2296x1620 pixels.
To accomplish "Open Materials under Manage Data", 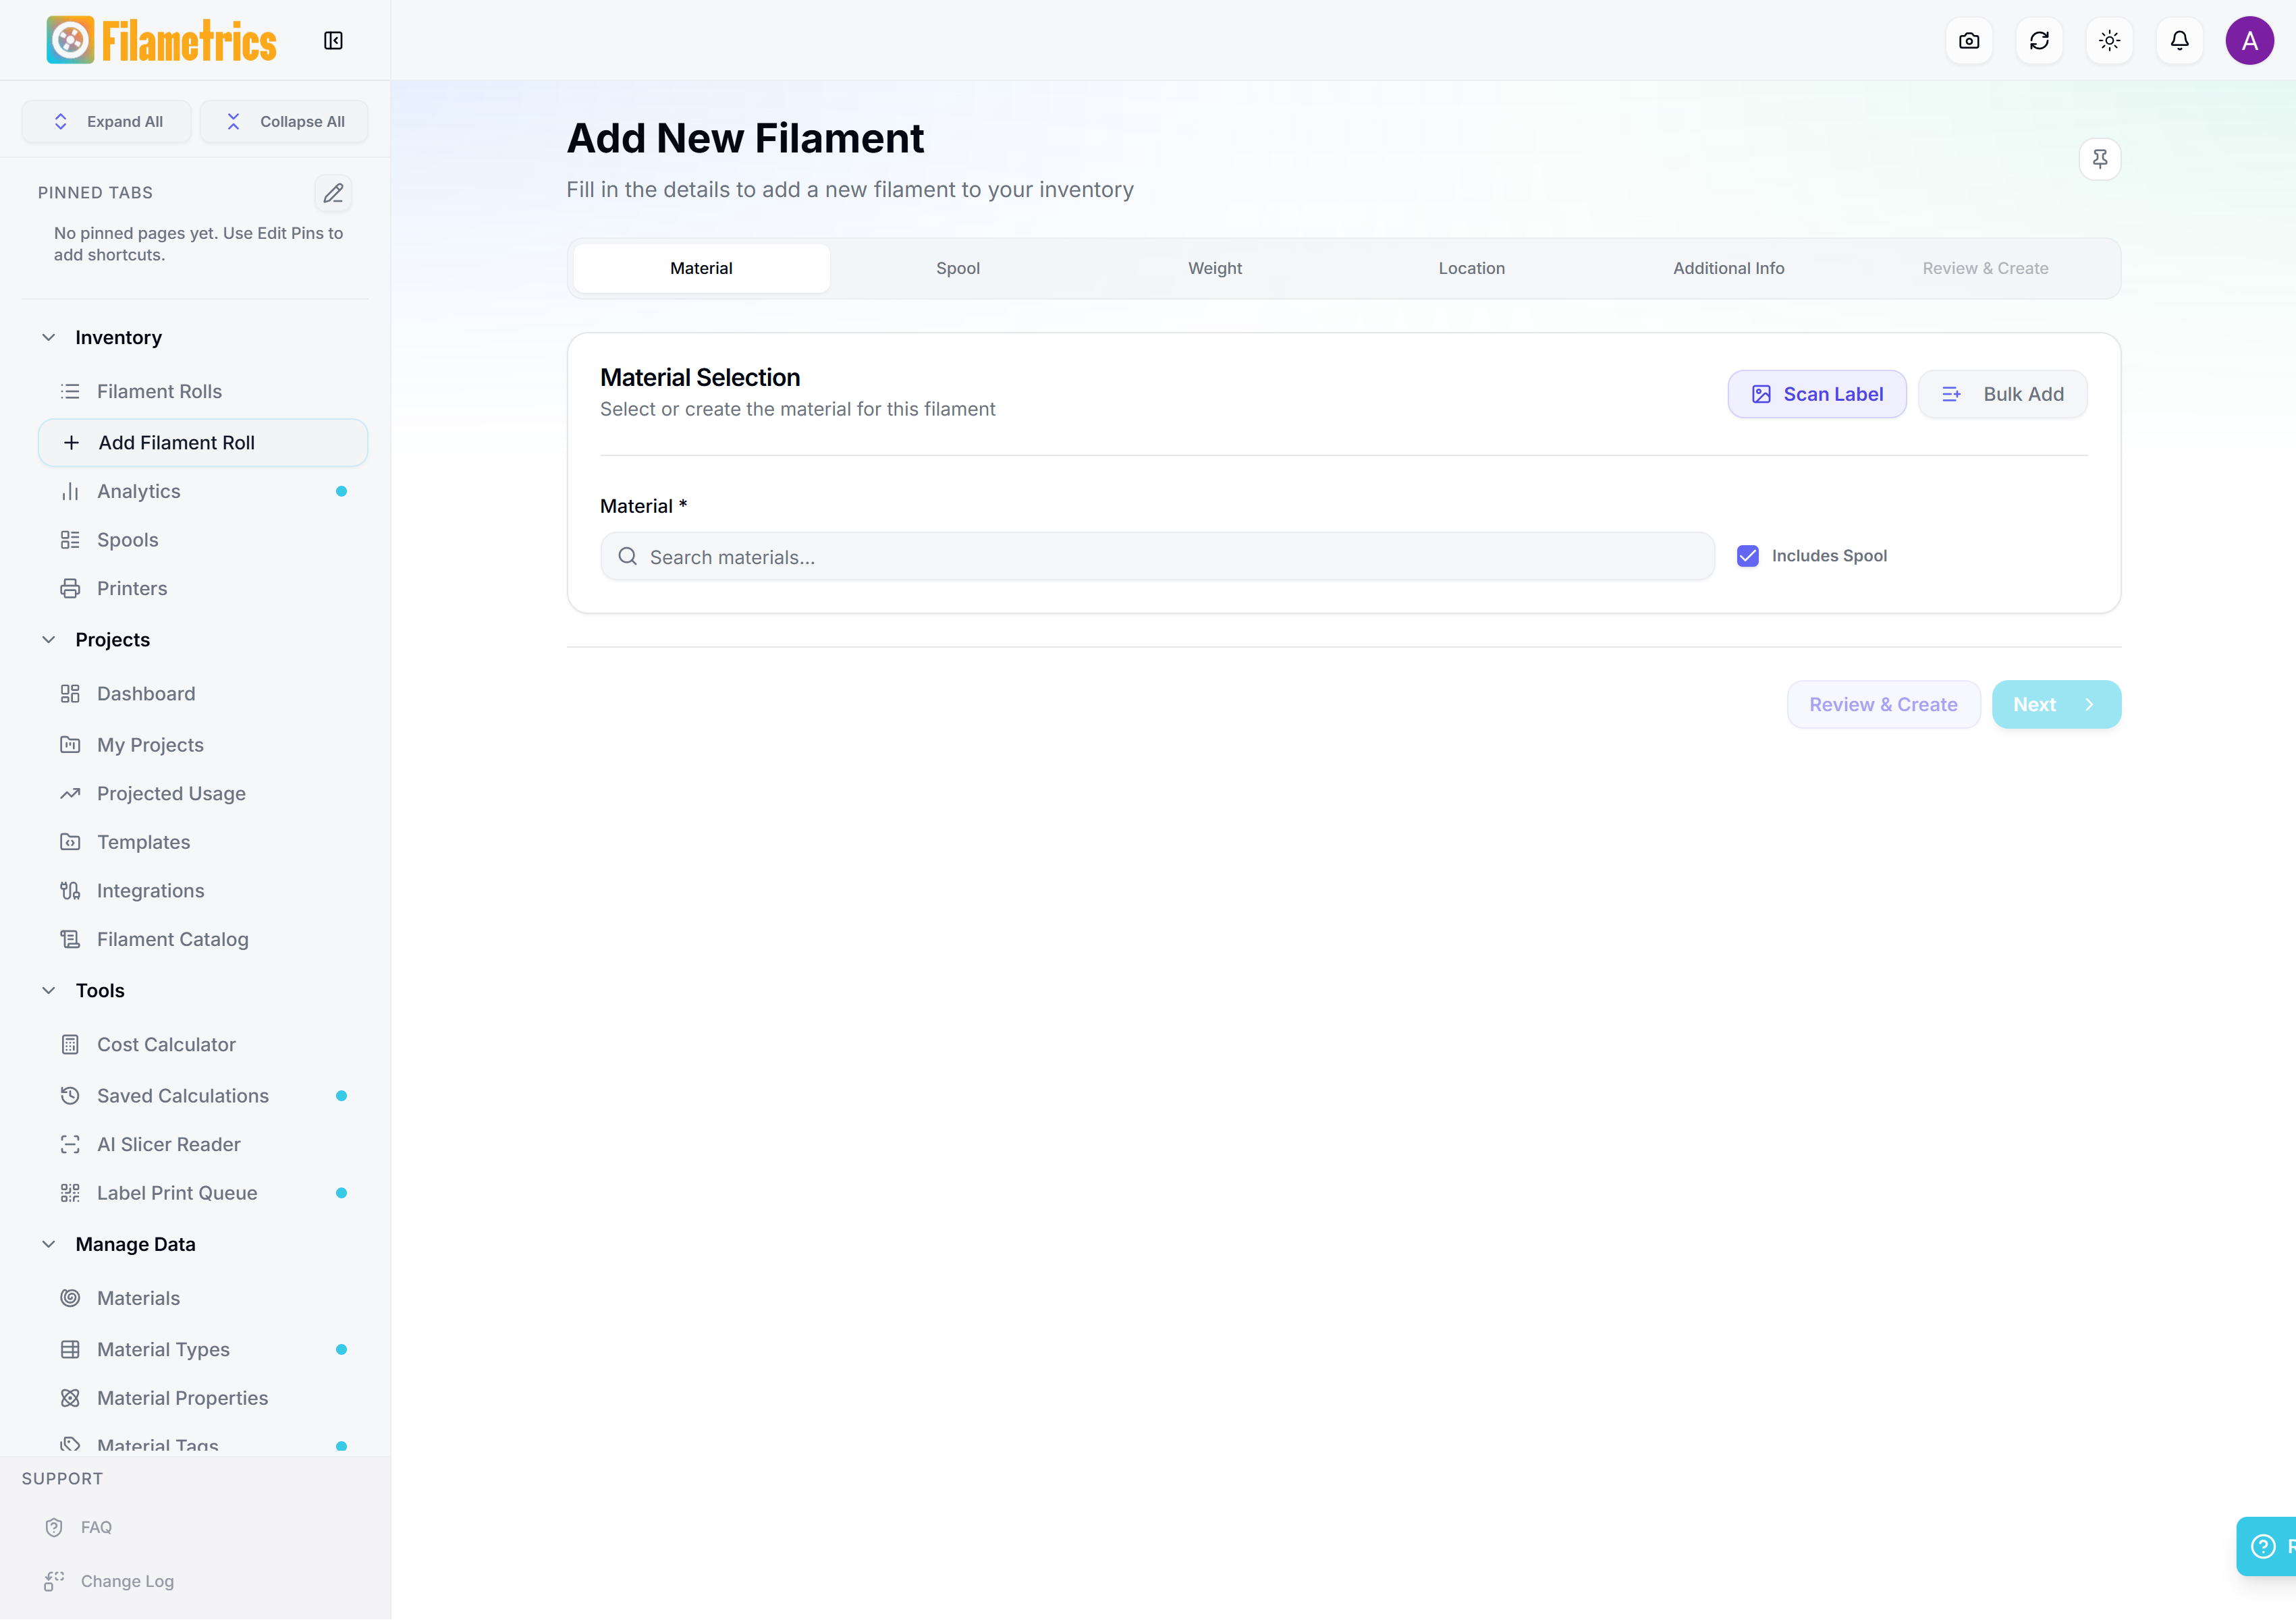I will [203, 1298].
